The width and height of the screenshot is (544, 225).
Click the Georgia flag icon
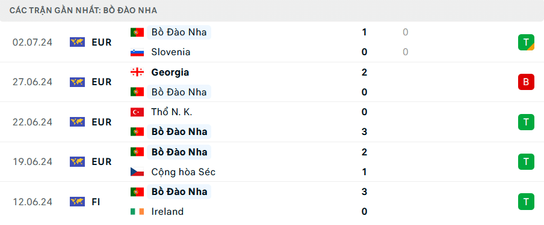point(137,73)
